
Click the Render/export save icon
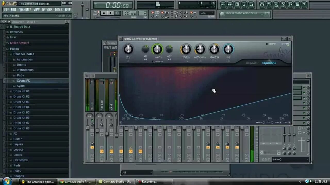[x=276, y=4]
